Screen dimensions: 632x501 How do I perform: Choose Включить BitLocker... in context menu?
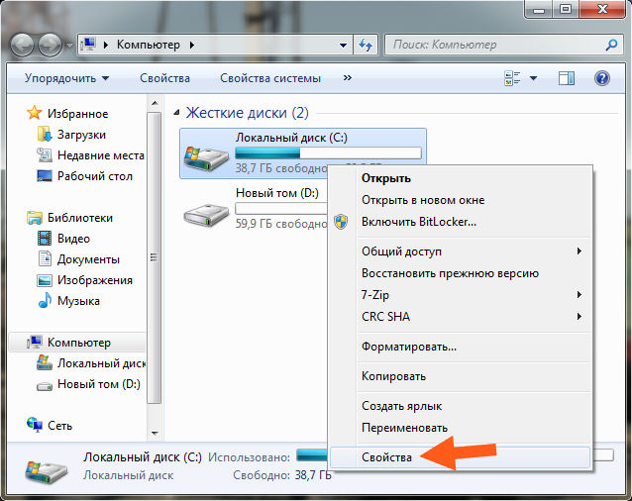click(461, 222)
